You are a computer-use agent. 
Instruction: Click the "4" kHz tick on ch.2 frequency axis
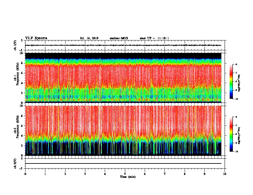click(x=22, y=136)
